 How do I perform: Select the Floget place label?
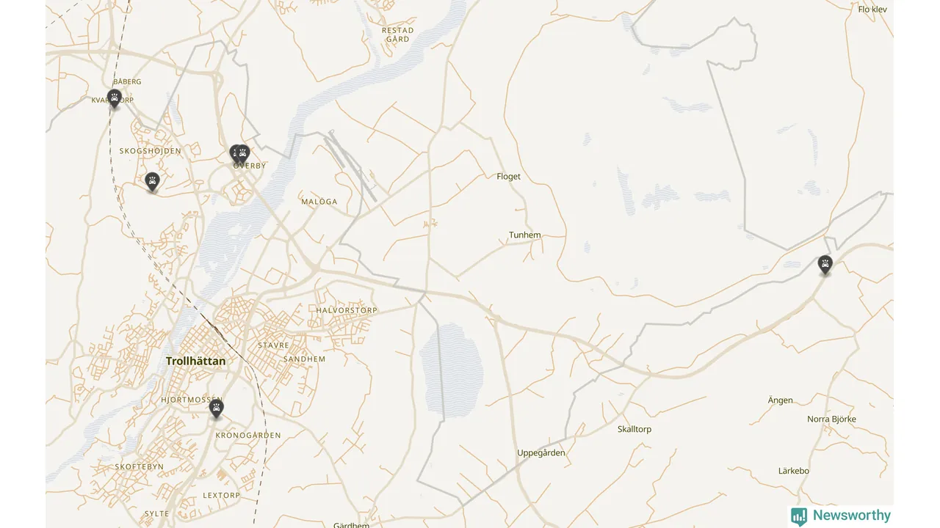coord(508,177)
